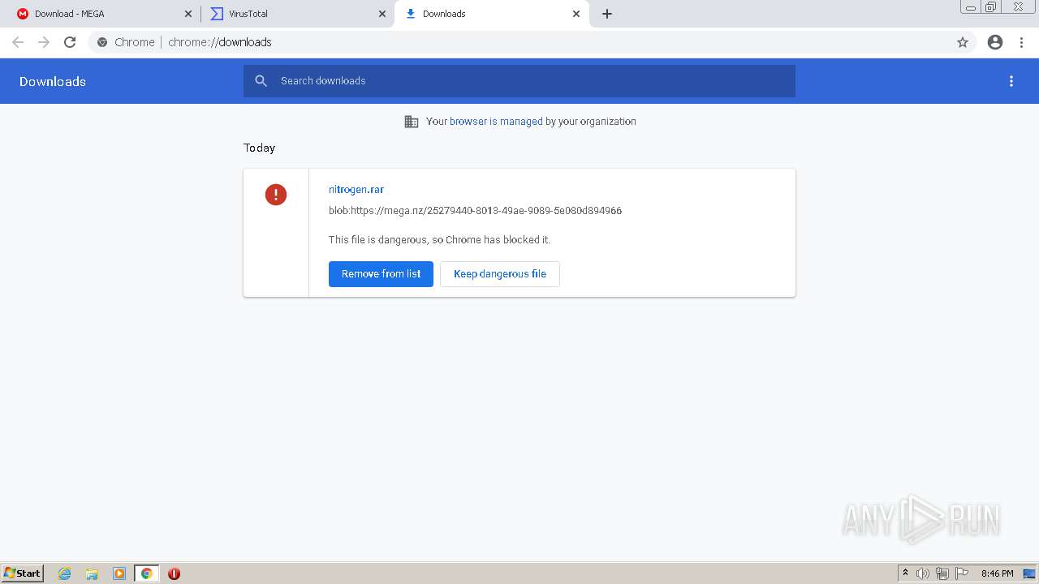Click the red Opera-like taskbar icon
This screenshot has width=1039, height=584.
coord(174,573)
